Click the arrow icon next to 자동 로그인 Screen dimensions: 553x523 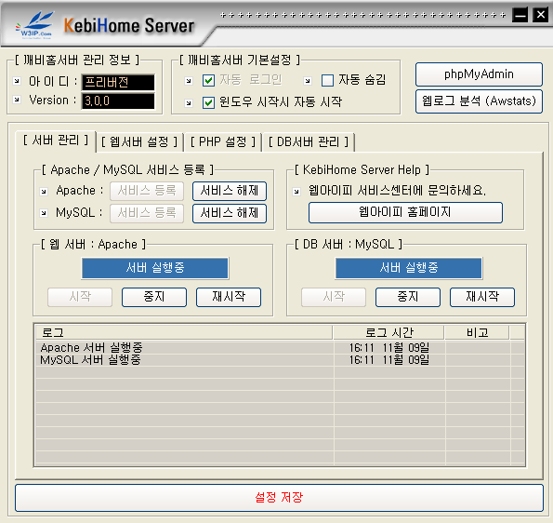(x=189, y=81)
